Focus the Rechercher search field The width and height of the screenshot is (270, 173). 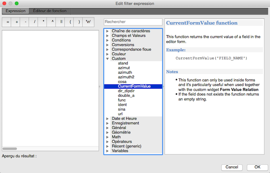click(133, 22)
